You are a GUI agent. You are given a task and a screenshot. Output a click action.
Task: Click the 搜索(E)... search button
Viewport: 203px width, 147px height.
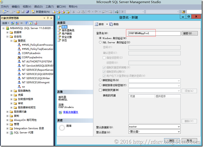189,33
